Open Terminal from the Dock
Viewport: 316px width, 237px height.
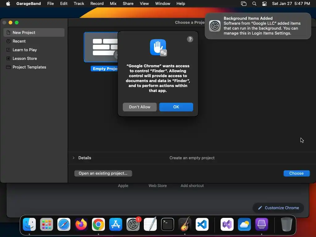click(168, 224)
